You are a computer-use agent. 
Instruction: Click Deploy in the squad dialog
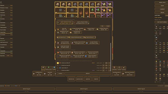point(88,73)
